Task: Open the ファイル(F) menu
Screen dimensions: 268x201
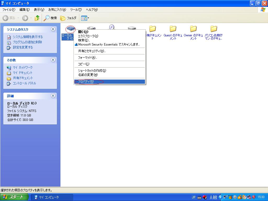Action: [x=9, y=10]
